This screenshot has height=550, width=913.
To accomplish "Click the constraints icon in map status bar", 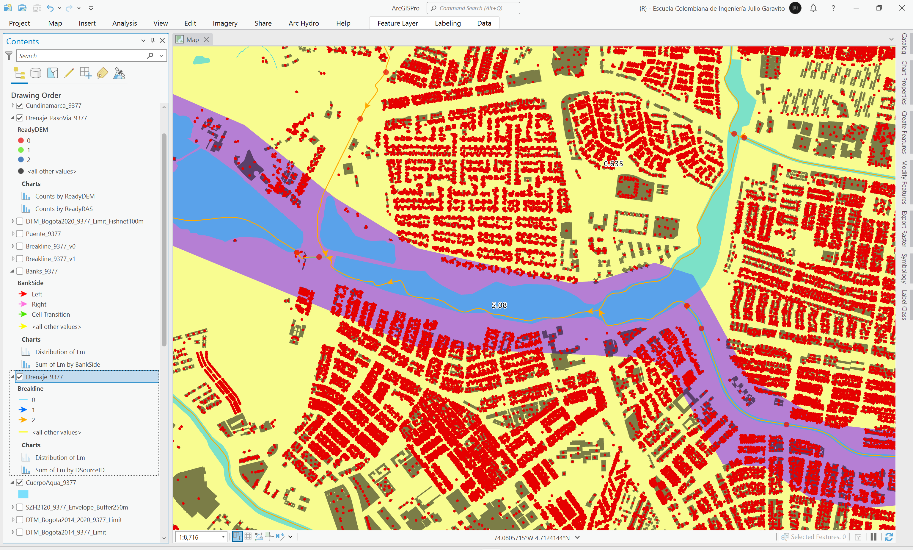I will tap(259, 536).
